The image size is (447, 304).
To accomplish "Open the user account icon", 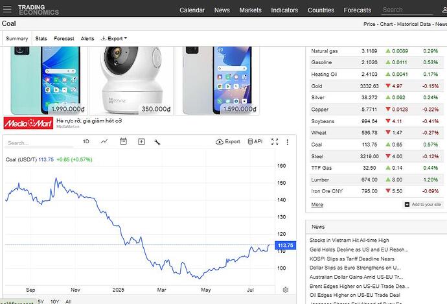I will [x=444, y=10].
